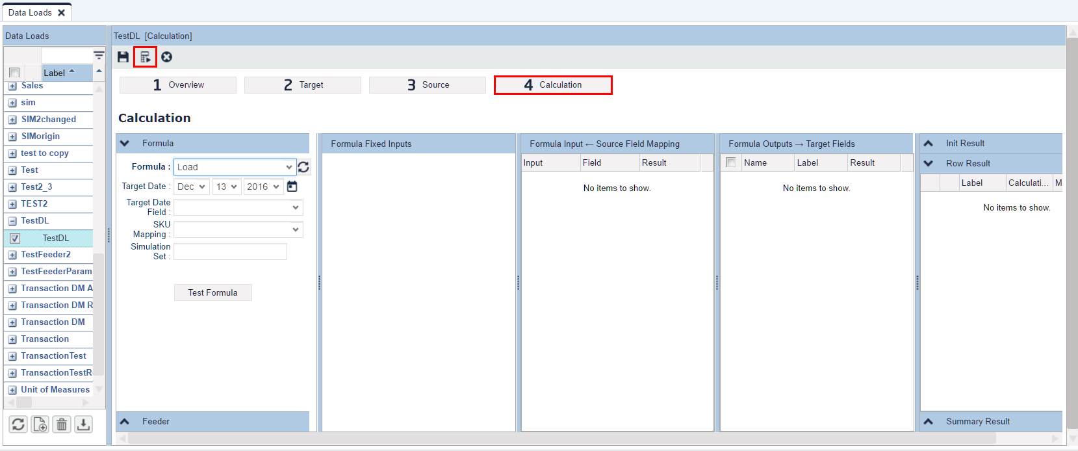Click the Input column header in mapping grid
Screen dimensions: 1078x451
(x=551, y=162)
